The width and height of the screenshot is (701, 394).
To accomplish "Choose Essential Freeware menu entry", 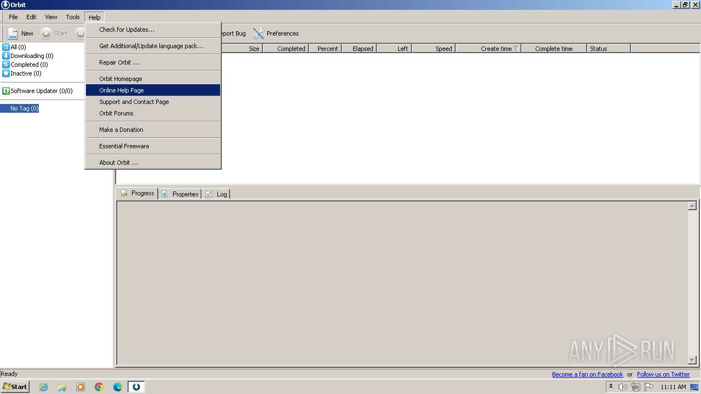I will (x=153, y=146).
